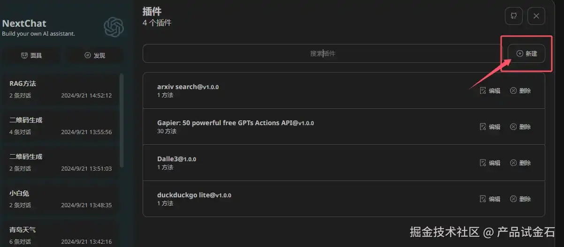Click the sidebar chat list scrollbar
The width and height of the screenshot is (564, 247).
122,120
